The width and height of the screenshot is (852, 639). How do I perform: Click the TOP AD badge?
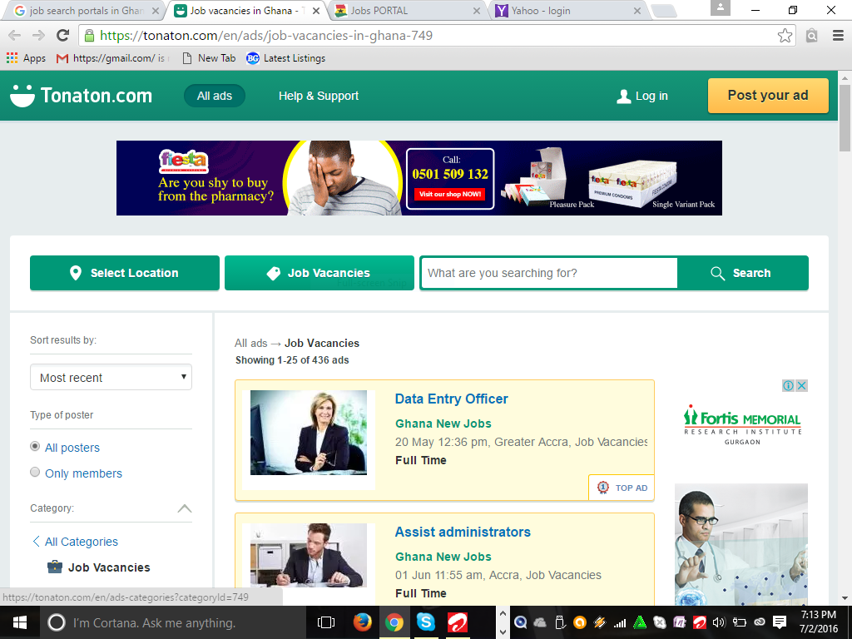point(622,488)
